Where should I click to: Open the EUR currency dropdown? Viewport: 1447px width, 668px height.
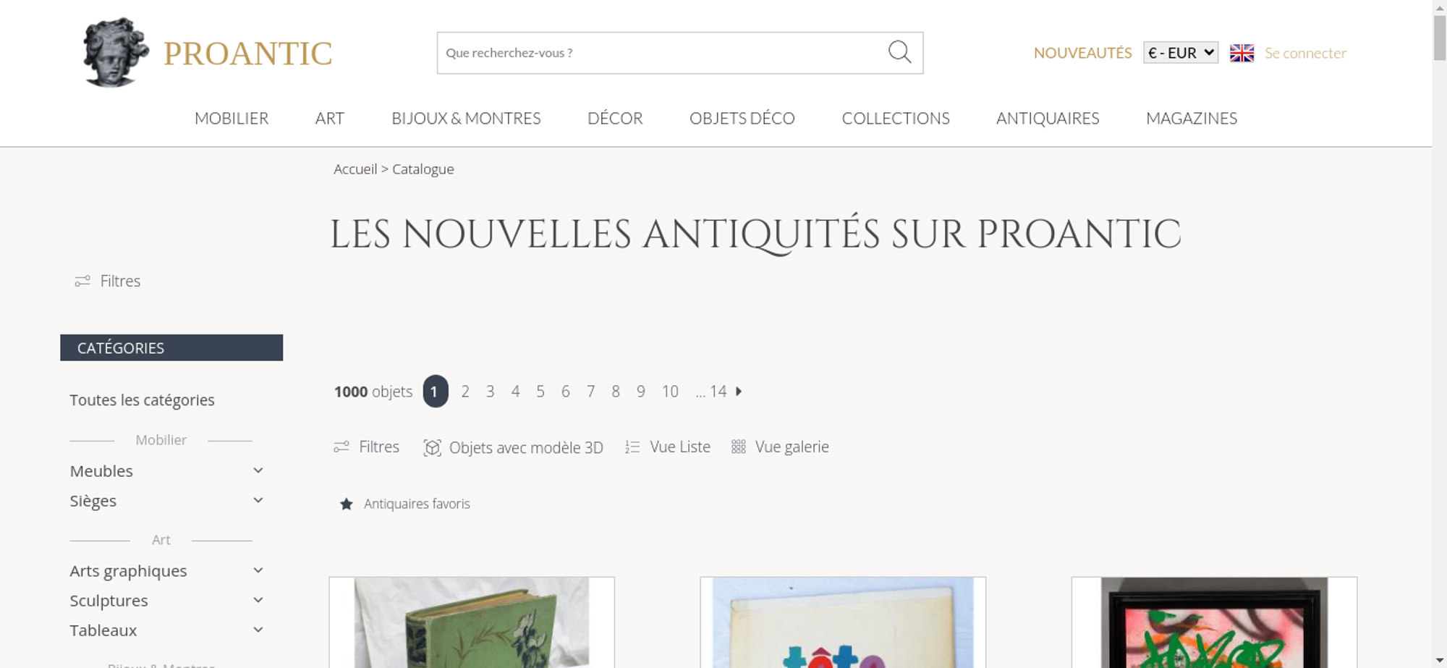click(x=1181, y=53)
